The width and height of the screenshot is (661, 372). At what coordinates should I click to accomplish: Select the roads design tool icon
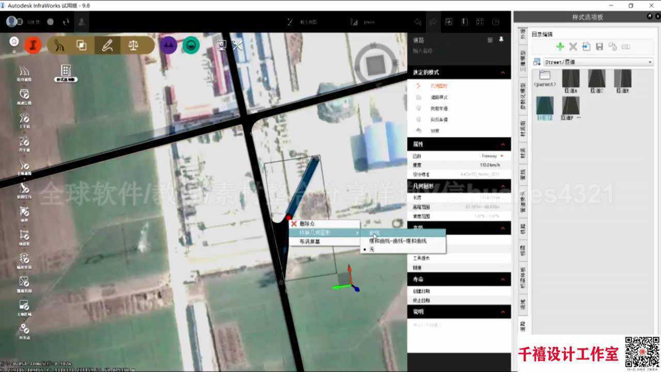tap(60, 45)
